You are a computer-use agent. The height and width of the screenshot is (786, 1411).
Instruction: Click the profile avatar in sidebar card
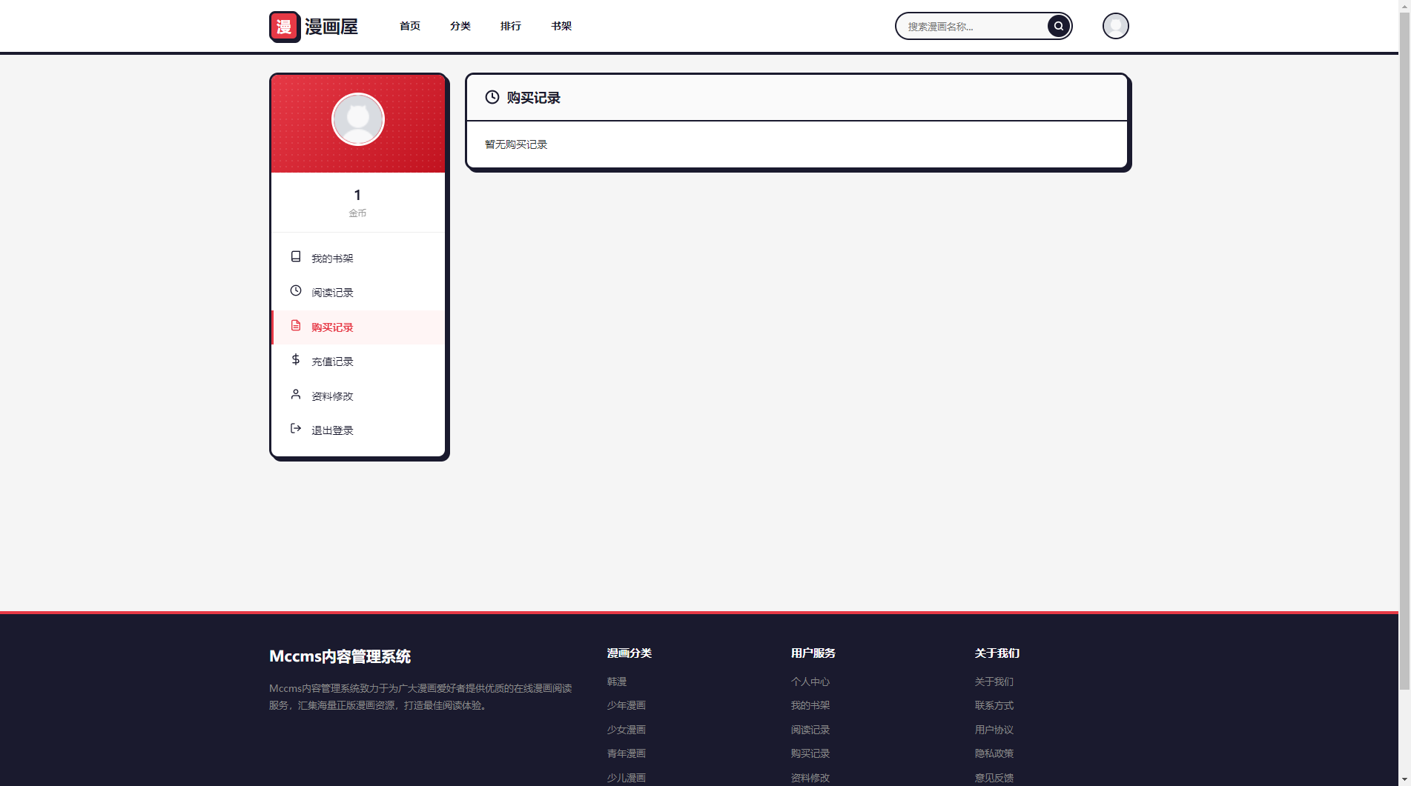pos(357,119)
